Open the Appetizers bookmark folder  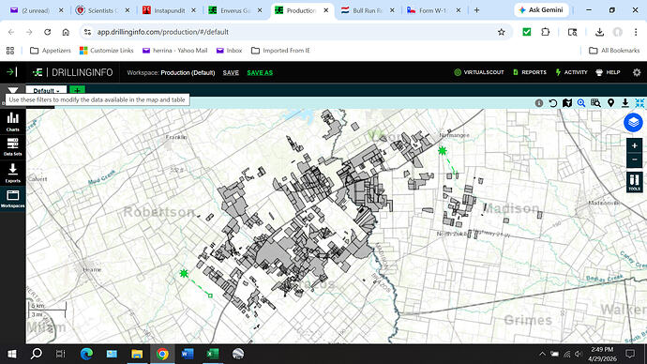click(x=51, y=51)
